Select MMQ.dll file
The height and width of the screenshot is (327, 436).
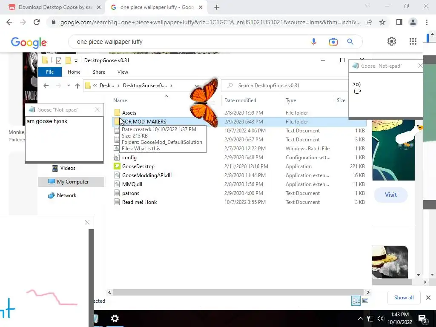tap(132, 184)
